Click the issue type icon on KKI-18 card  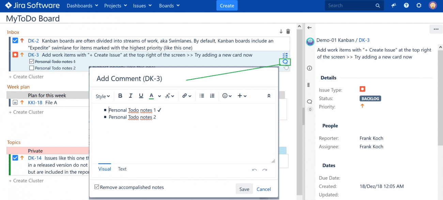[15, 103]
